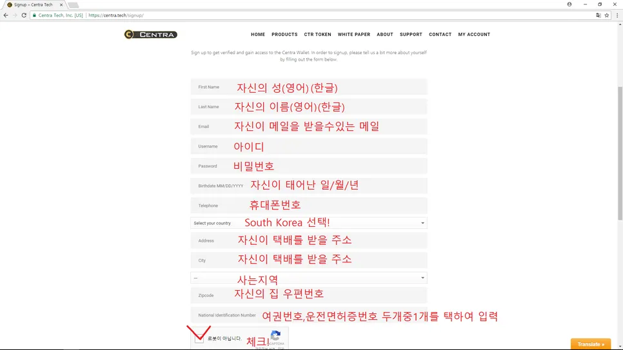The image size is (623, 350).
Task: Click the Centra logo in the header
Action: pyautogui.click(x=150, y=35)
